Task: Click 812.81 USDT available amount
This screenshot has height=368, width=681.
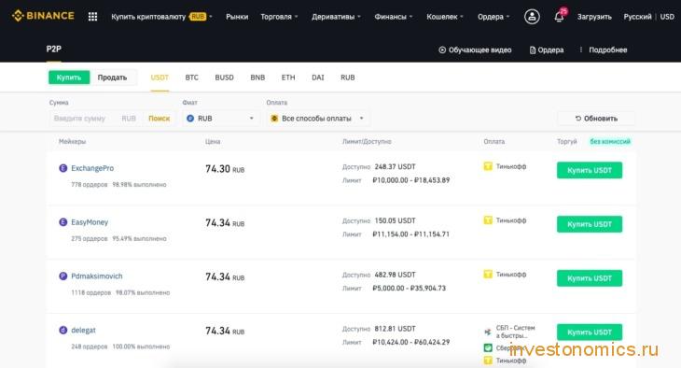Action: (395, 329)
